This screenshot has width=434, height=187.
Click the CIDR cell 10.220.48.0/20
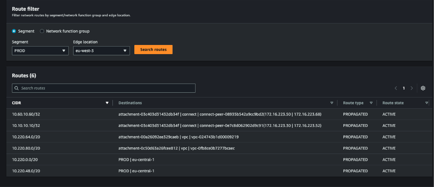(26, 171)
